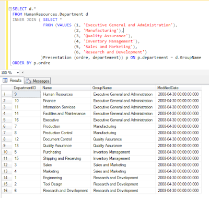Click the DepartmentID cell containing 9

[x=26, y=94]
